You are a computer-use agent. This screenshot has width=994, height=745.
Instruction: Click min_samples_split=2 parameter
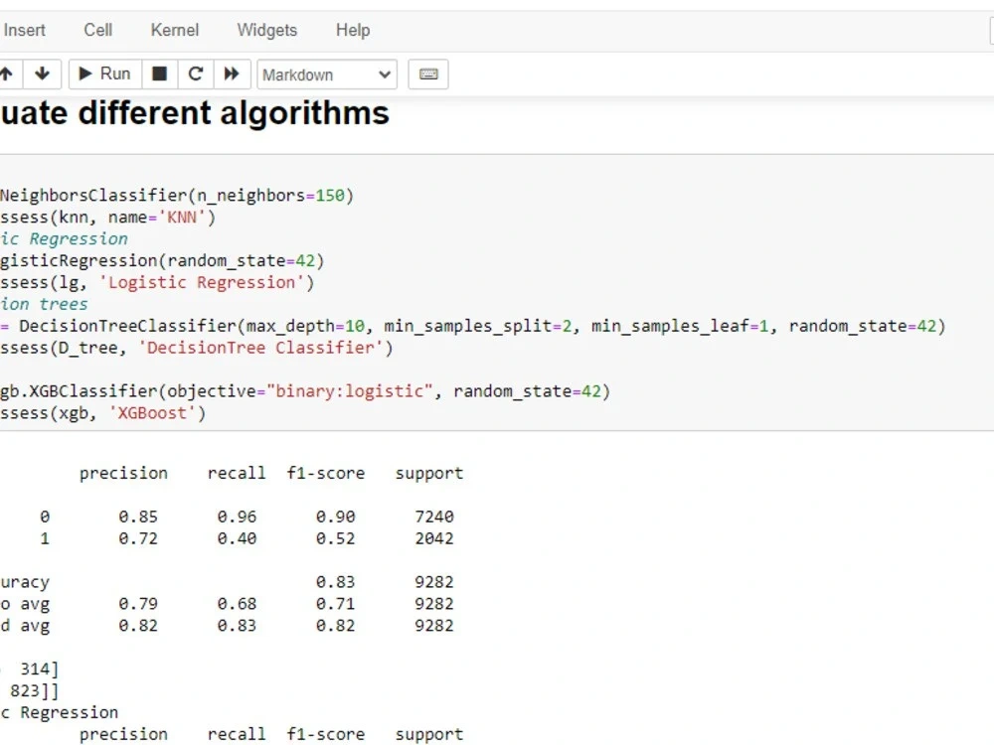(x=477, y=326)
